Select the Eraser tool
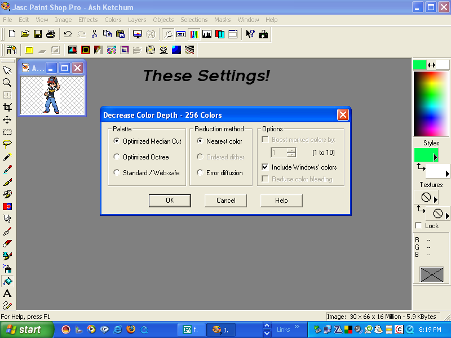This screenshot has height=338, width=451. click(x=7, y=243)
